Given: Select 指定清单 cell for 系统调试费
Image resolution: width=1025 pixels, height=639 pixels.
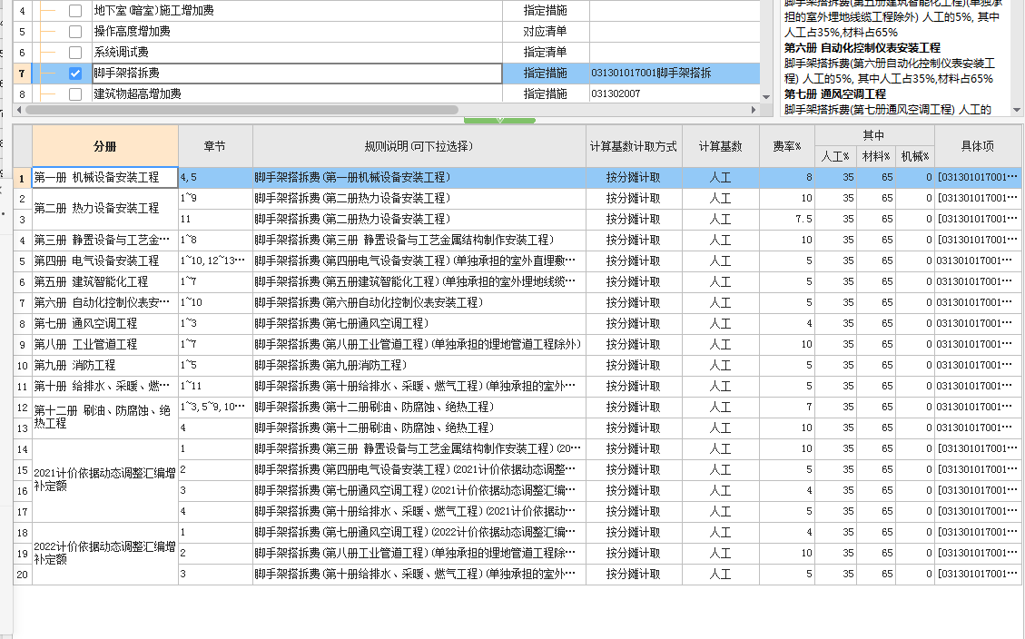Looking at the screenshot, I should click(x=546, y=53).
